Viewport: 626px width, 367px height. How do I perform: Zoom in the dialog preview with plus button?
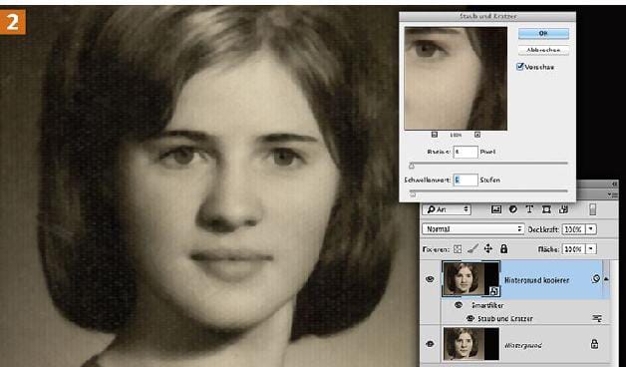[477, 135]
